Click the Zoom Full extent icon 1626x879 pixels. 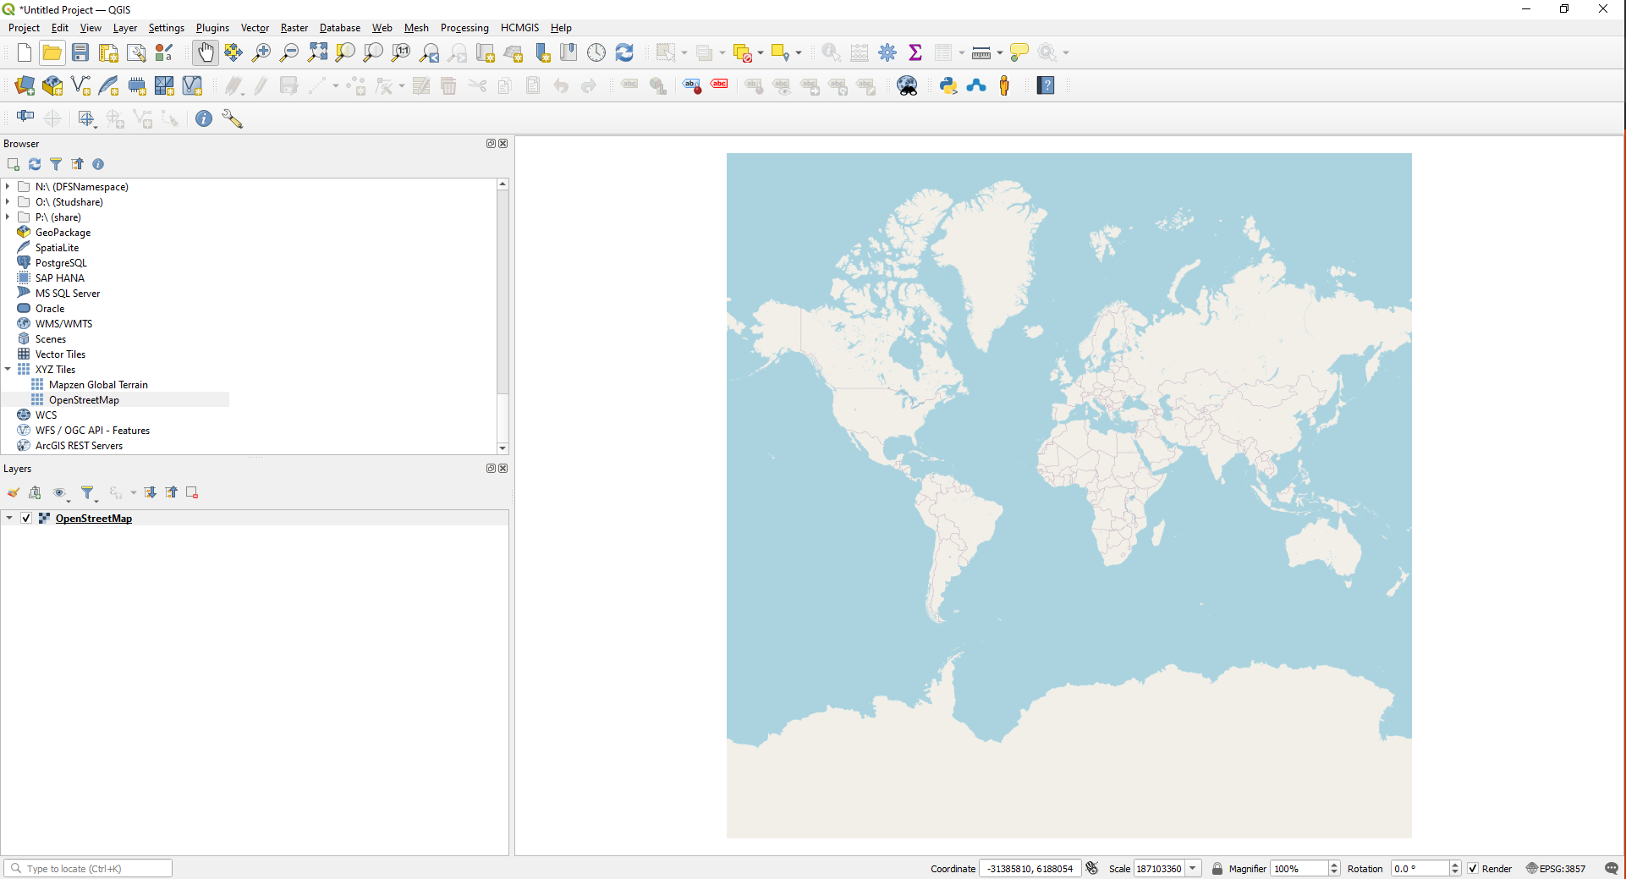[x=317, y=52]
